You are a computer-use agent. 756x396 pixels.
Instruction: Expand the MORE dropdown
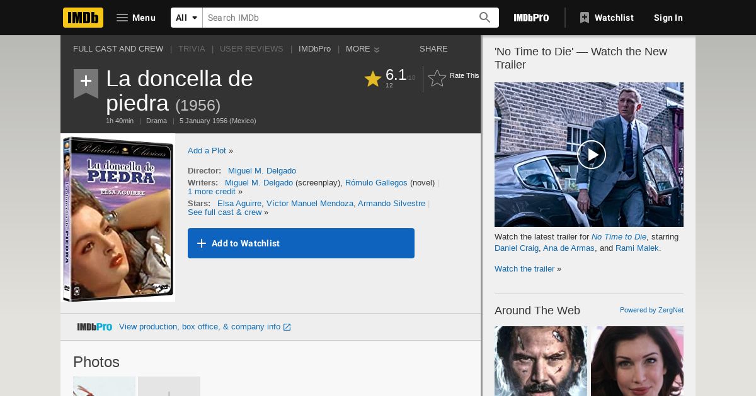pyautogui.click(x=362, y=49)
